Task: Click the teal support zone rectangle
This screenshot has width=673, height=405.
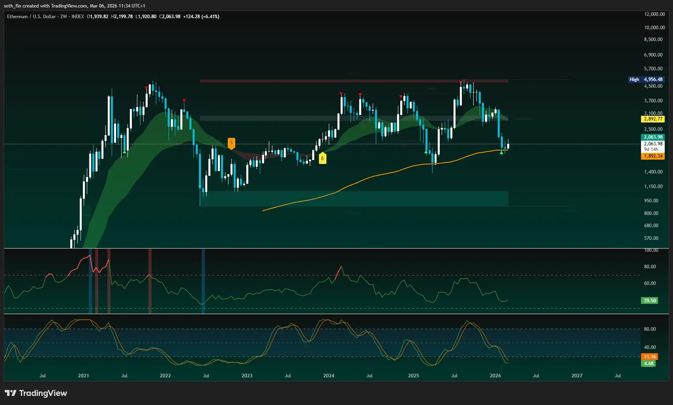Action: coord(354,199)
